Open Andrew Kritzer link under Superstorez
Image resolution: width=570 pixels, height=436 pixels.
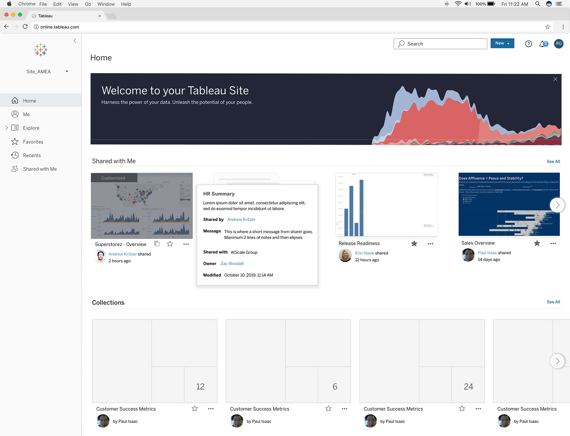(123, 254)
